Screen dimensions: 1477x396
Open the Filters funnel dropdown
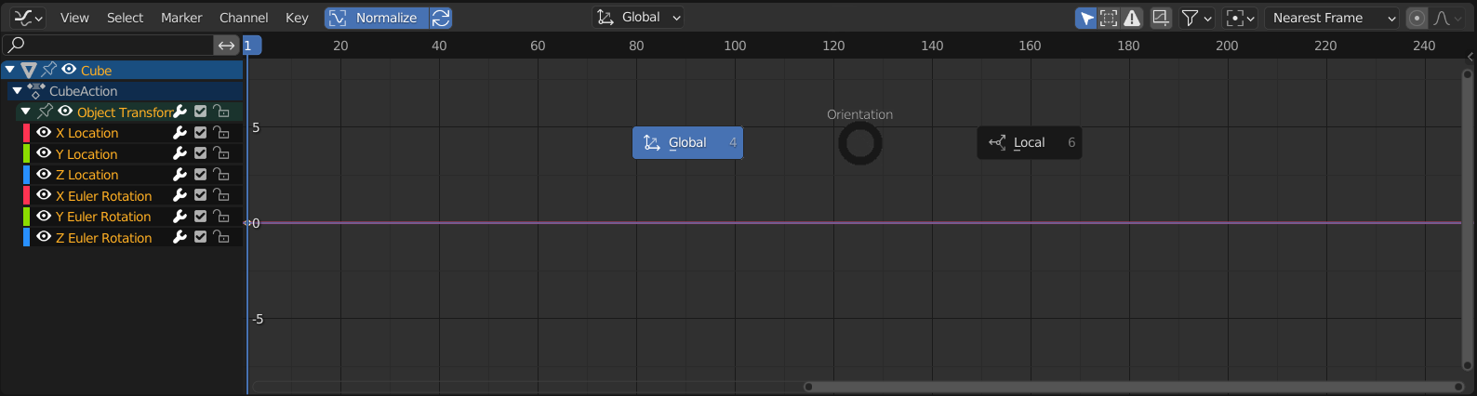1196,18
